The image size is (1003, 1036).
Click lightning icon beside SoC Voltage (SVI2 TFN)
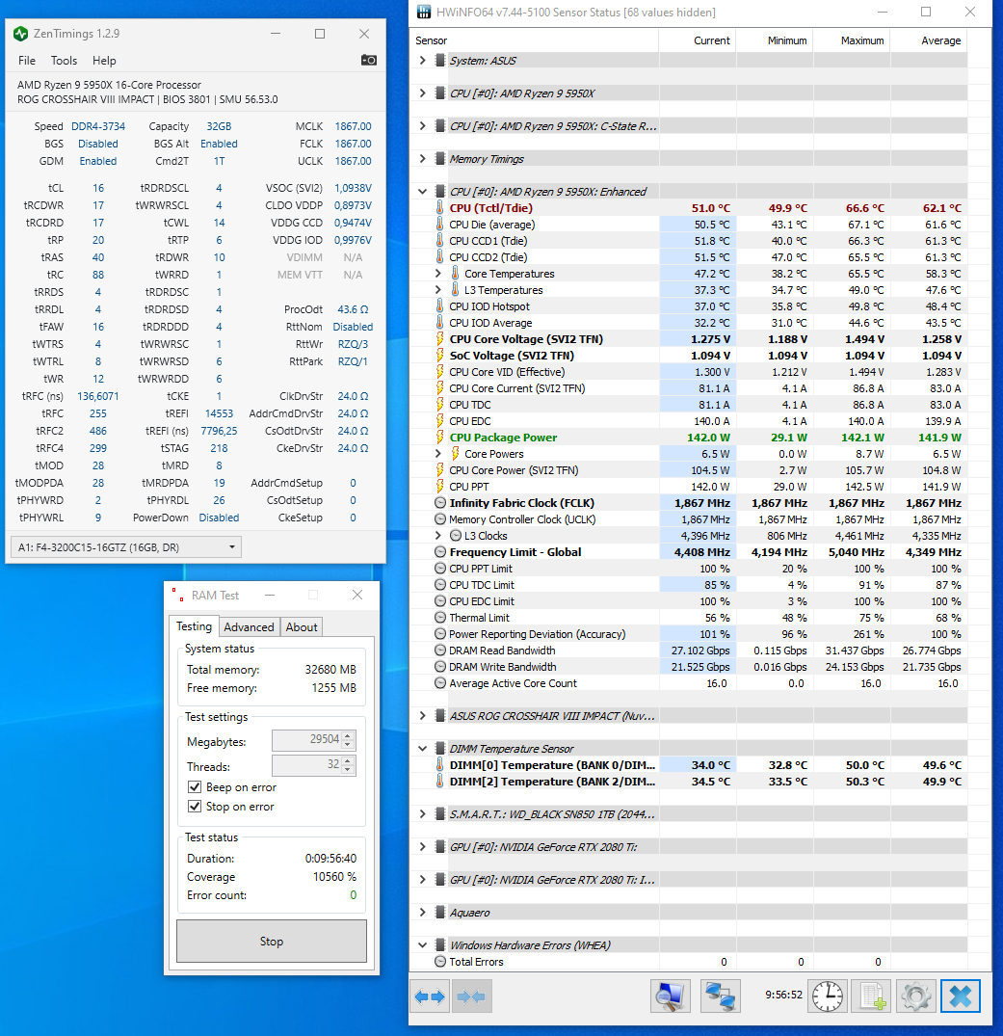440,355
